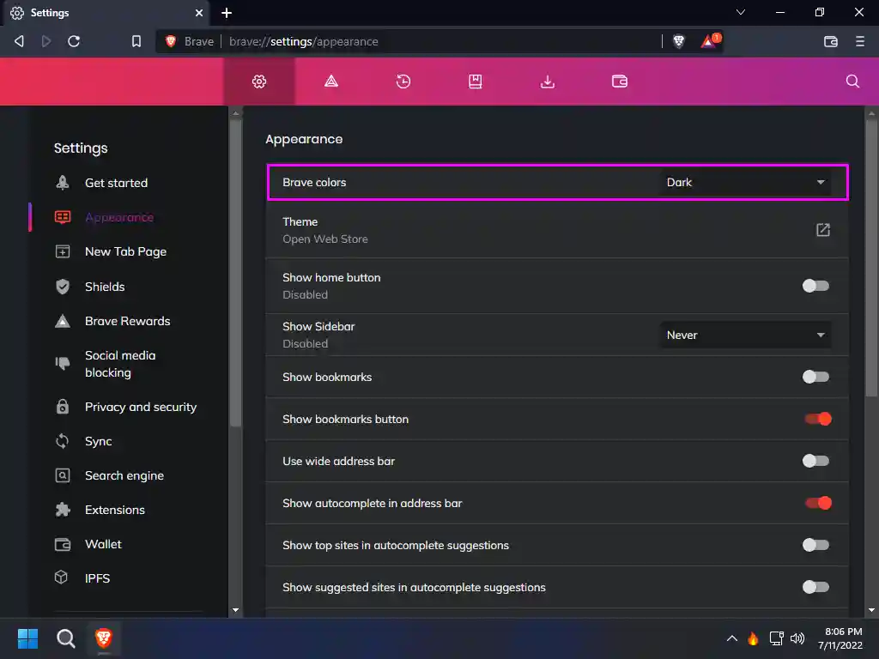The height and width of the screenshot is (659, 879).
Task: Turn off Show bookmarks button toggle
Action: tap(817, 419)
